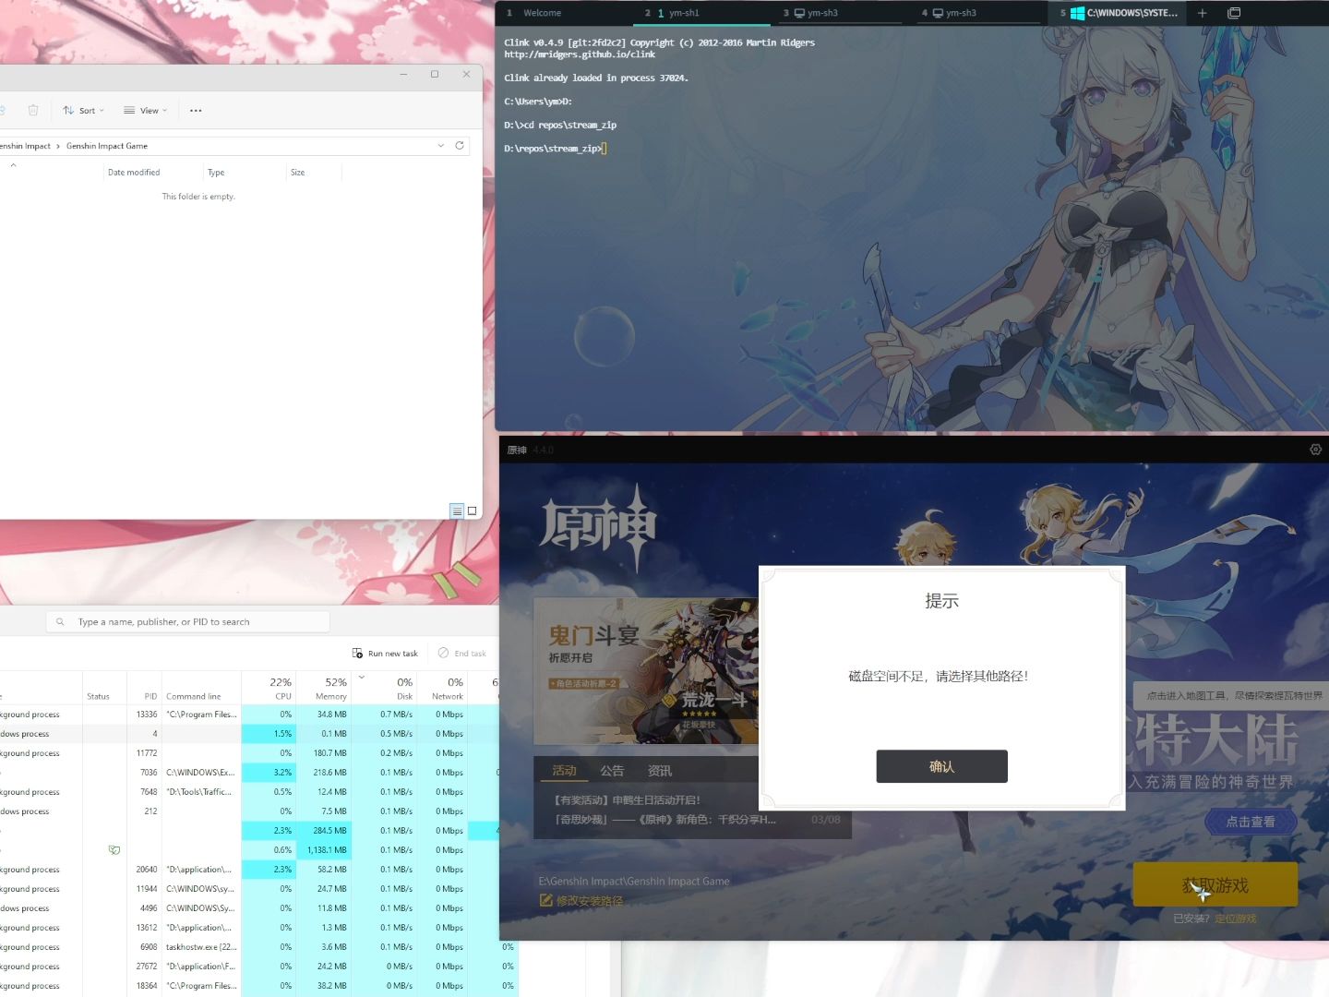1329x997 pixels.
Task: Switch to the 资讯 tab in launcher
Action: point(659,771)
